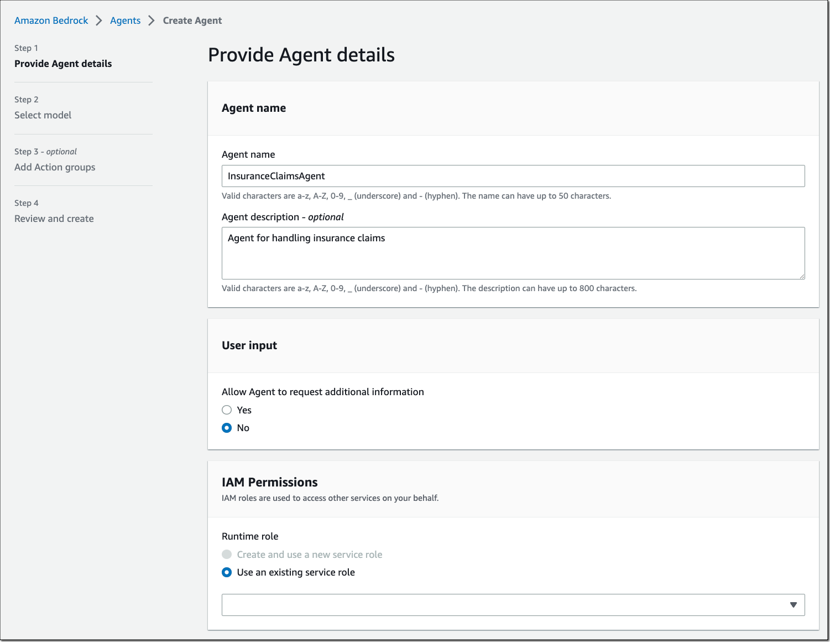This screenshot has height=642, width=830.
Task: Click the Agent description text area
Action: (513, 253)
